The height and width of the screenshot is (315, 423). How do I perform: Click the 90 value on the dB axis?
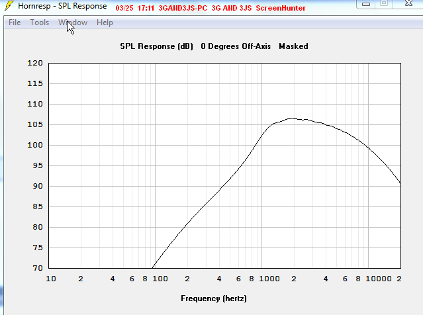pos(38,186)
